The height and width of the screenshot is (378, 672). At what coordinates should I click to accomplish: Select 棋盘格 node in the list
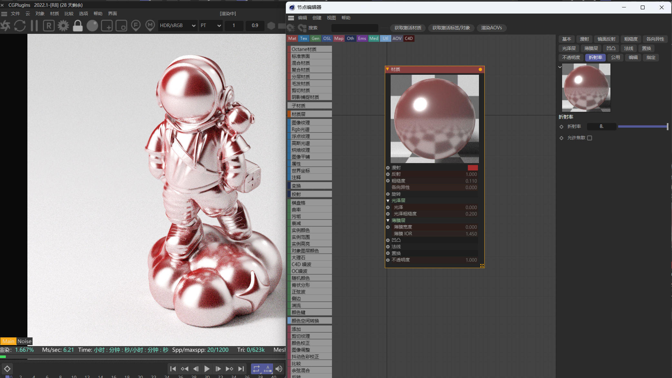pos(309,203)
